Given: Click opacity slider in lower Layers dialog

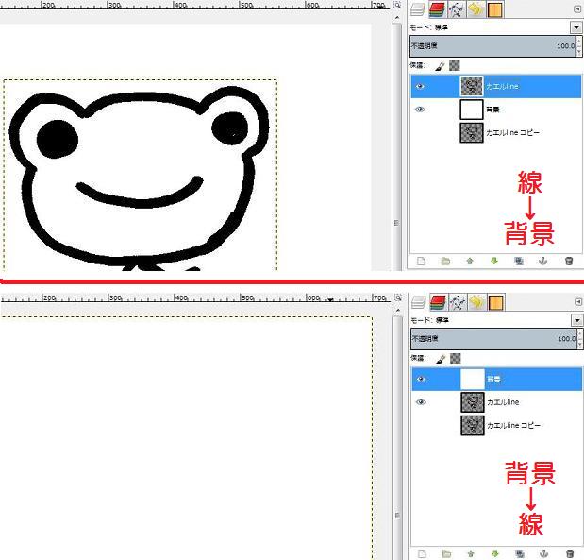Looking at the screenshot, I should click(493, 339).
